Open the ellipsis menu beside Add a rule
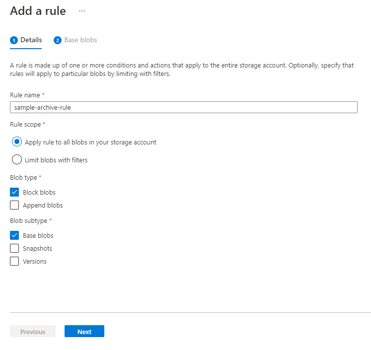Image resolution: width=371 pixels, height=350 pixels. [x=82, y=11]
